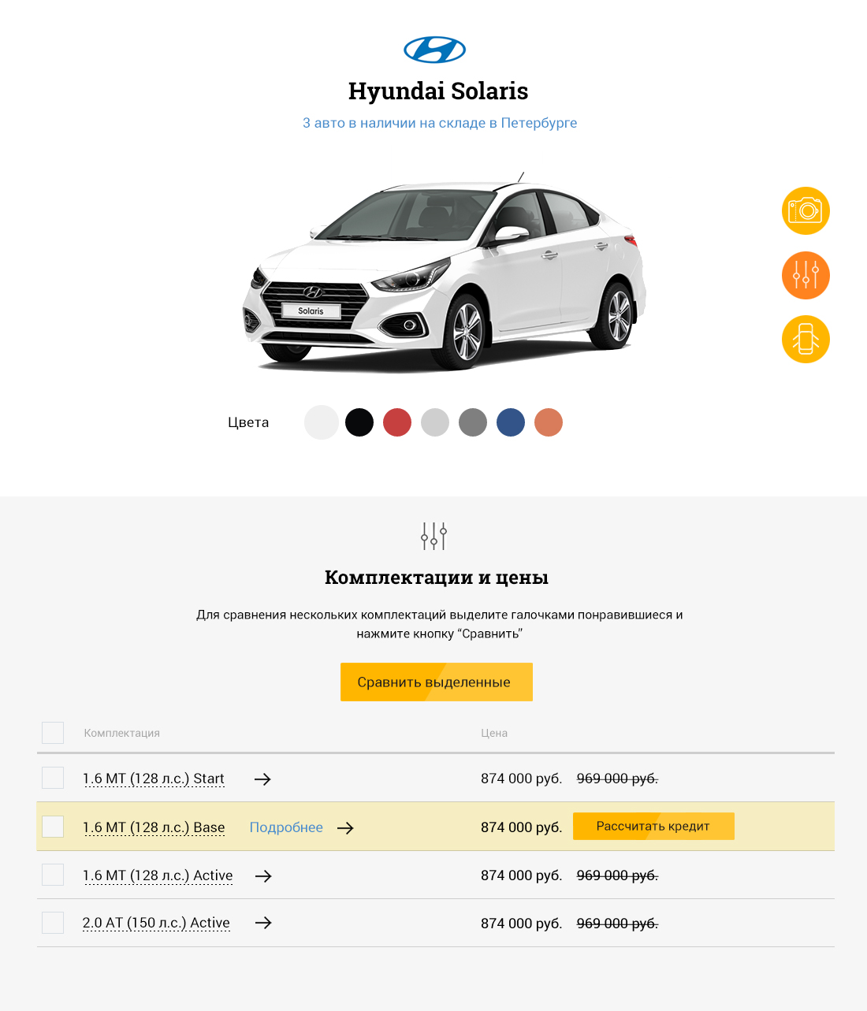867x1011 pixels.
Task: Check the 2.0 AT (150 л.с.) Active checkbox
Action: coord(53,923)
